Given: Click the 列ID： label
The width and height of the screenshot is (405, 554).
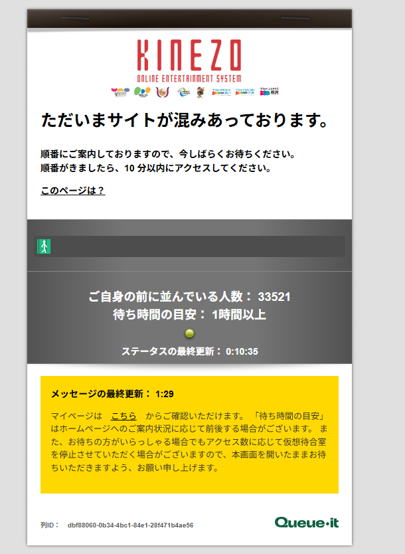Looking at the screenshot, I should pos(49,525).
